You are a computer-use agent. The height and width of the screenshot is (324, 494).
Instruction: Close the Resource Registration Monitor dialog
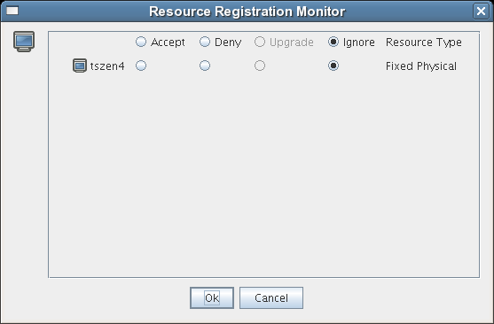coord(481,12)
